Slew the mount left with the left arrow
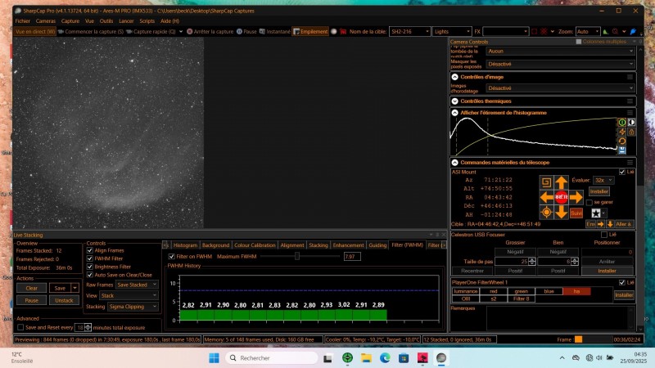Viewport: 655px width, 368px height. click(x=546, y=197)
